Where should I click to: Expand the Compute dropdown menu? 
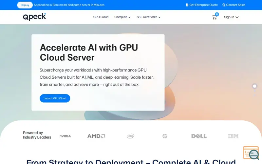(122, 17)
